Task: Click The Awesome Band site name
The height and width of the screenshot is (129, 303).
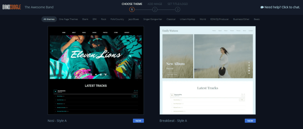Action: coord(39,7)
